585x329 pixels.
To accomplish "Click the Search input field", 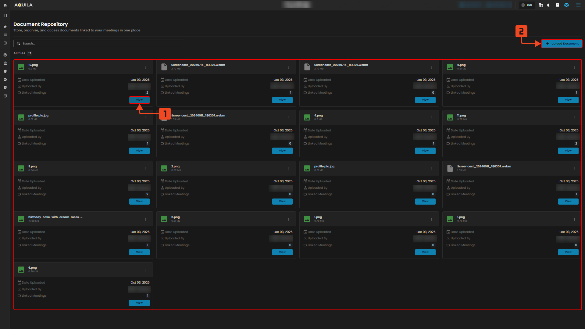I will pos(99,44).
